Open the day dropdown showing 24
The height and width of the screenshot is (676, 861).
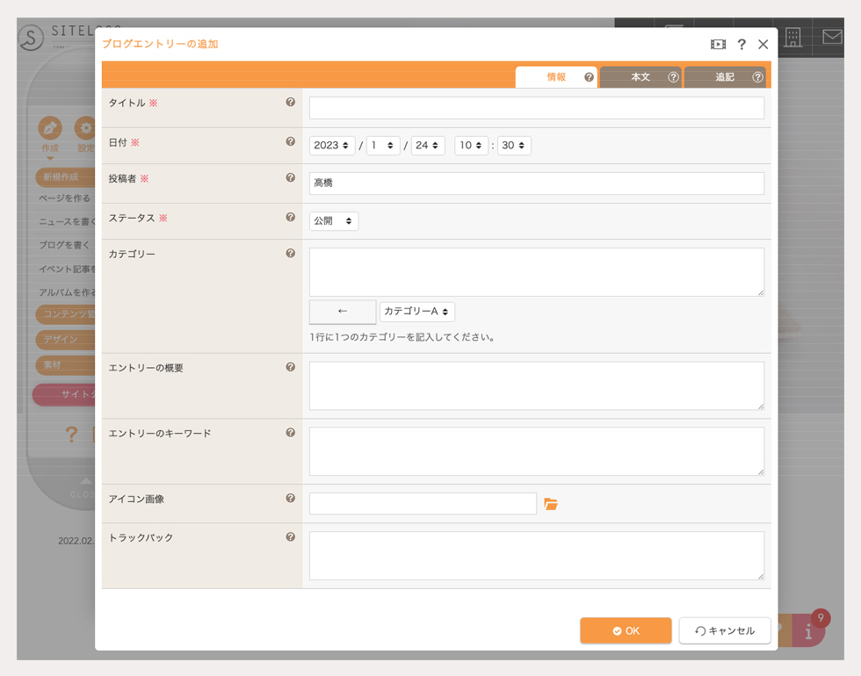(x=427, y=146)
